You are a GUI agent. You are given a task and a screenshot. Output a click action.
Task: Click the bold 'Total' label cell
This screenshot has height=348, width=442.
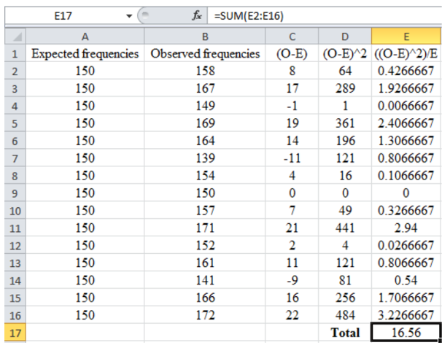pos(344,332)
